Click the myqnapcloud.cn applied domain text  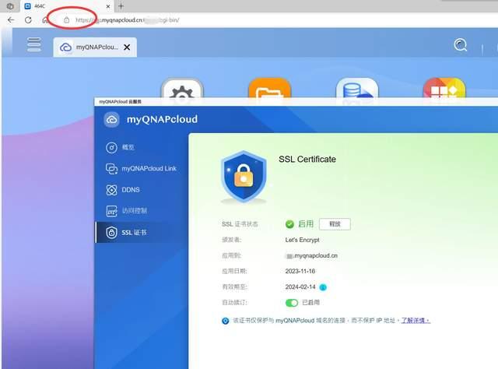(x=312, y=255)
